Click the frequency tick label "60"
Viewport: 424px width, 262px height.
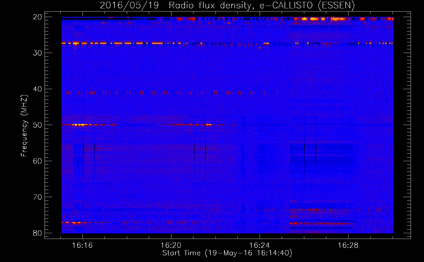pyautogui.click(x=38, y=161)
